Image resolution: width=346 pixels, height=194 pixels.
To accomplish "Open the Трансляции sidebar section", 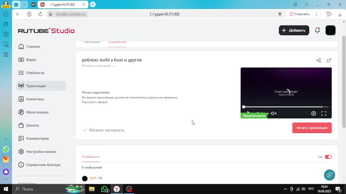I will point(41,86).
